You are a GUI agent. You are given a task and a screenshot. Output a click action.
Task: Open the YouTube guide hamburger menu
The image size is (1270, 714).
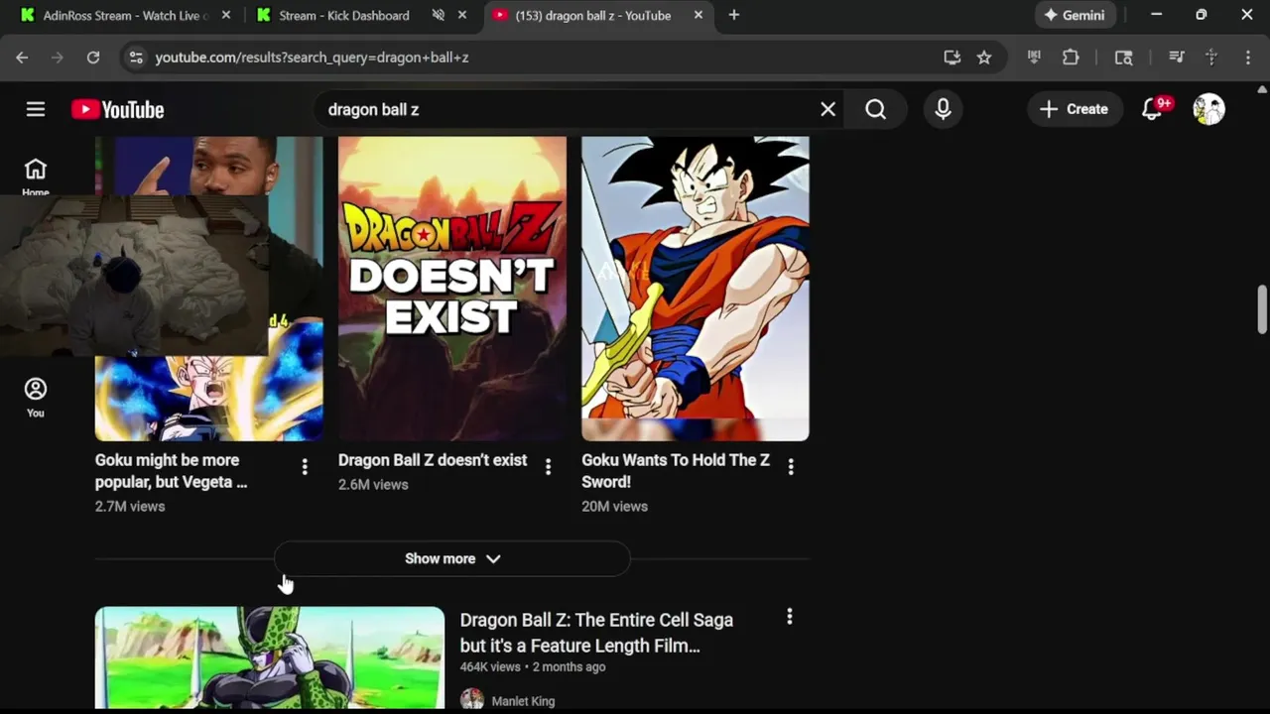[36, 109]
